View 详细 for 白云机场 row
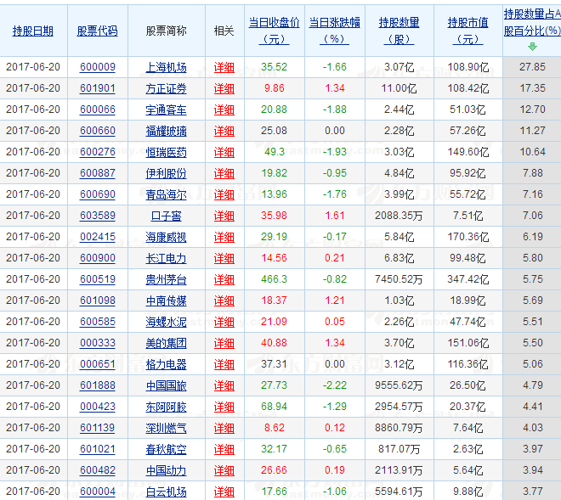The width and height of the screenshot is (561, 500). 224,492
